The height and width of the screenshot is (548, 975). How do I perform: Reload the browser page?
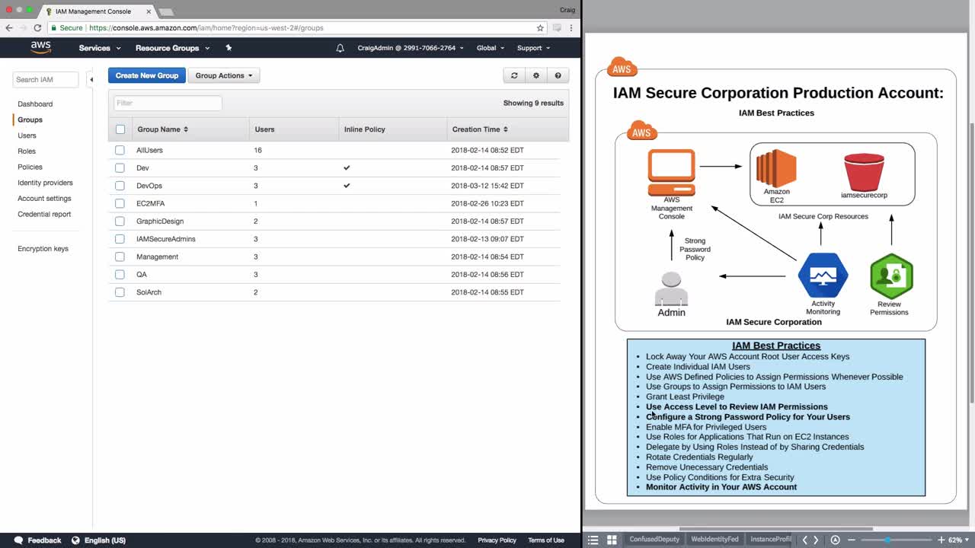(37, 27)
